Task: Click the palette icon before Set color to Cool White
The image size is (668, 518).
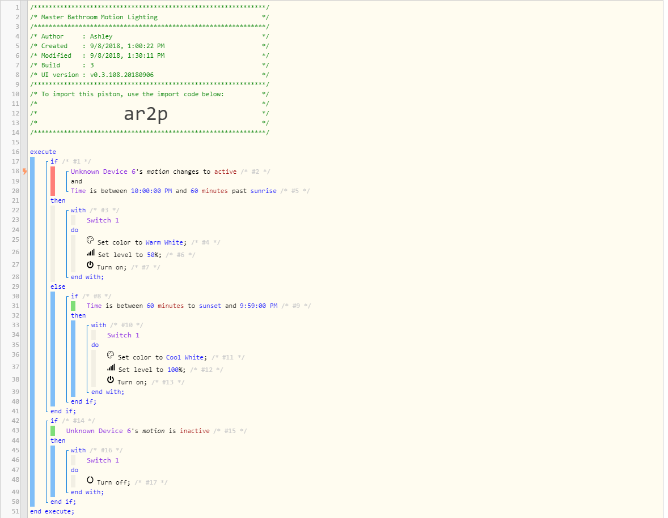Action: [x=111, y=355]
